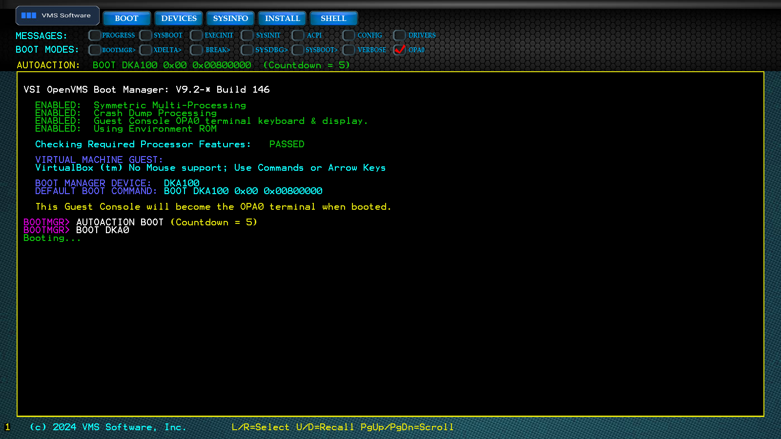This screenshot has height=439, width=781.
Task: Click 'Crash Dump Processing' enabled line
Action: 126,113
